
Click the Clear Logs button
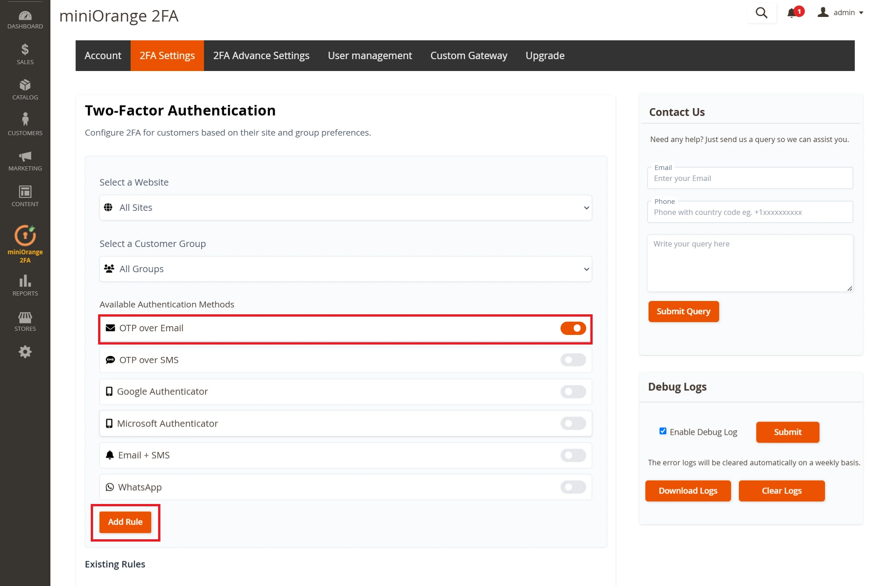pyautogui.click(x=781, y=491)
